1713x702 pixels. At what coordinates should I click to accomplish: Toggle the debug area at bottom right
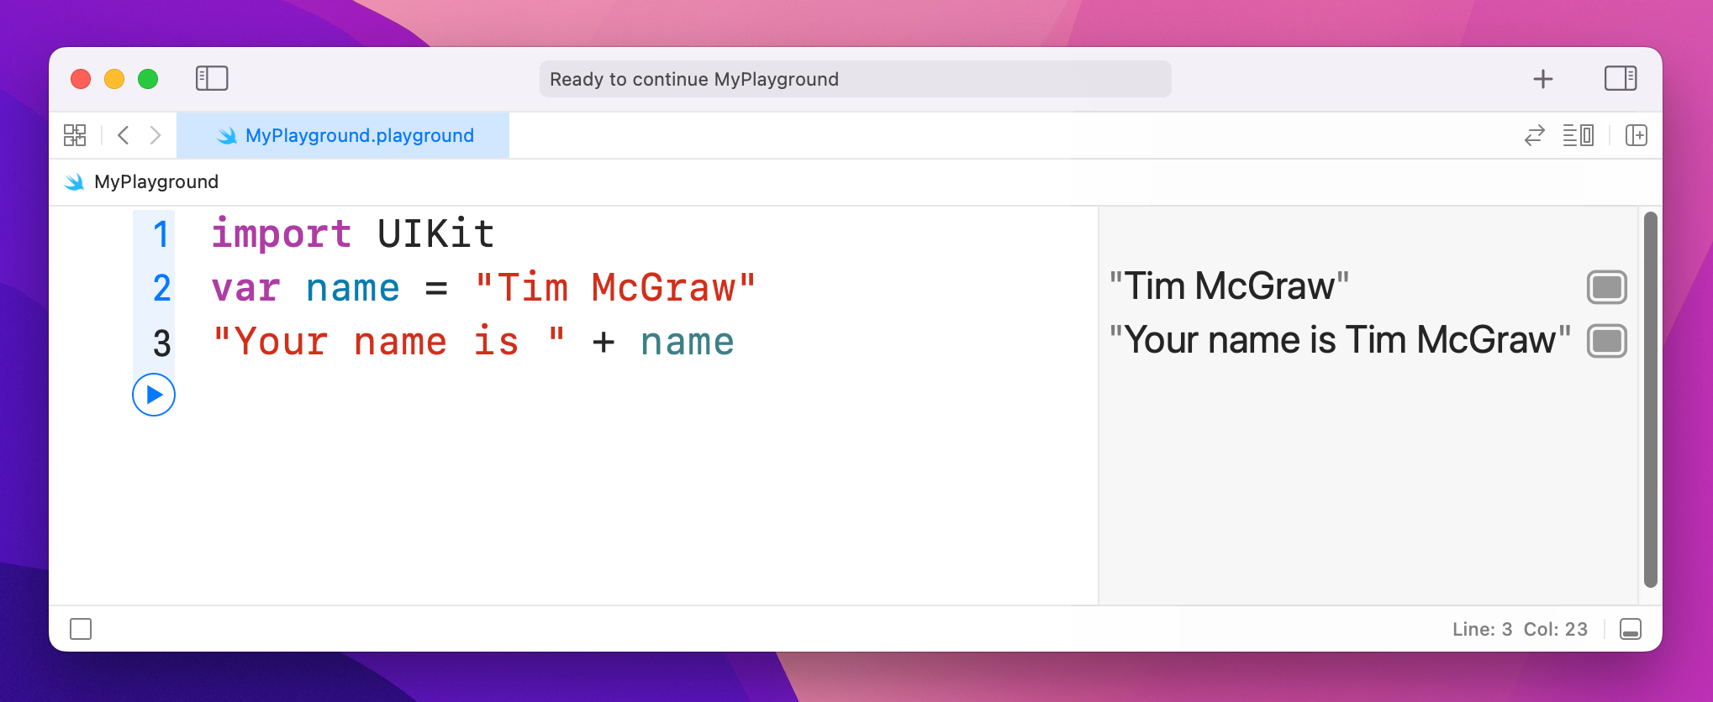tap(1630, 629)
